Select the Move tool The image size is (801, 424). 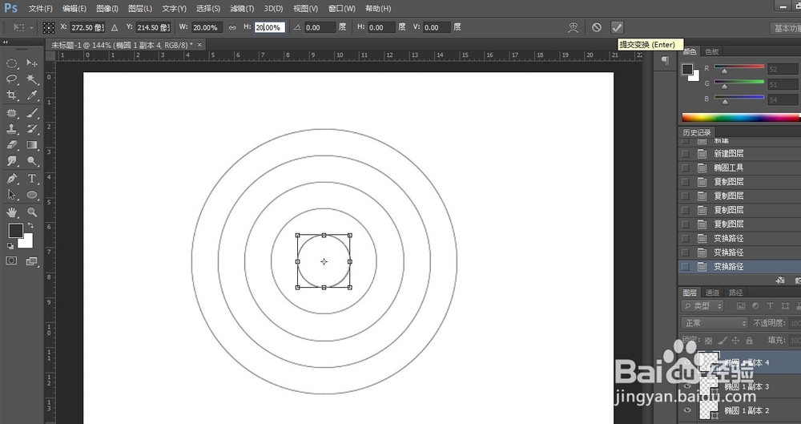[32, 63]
